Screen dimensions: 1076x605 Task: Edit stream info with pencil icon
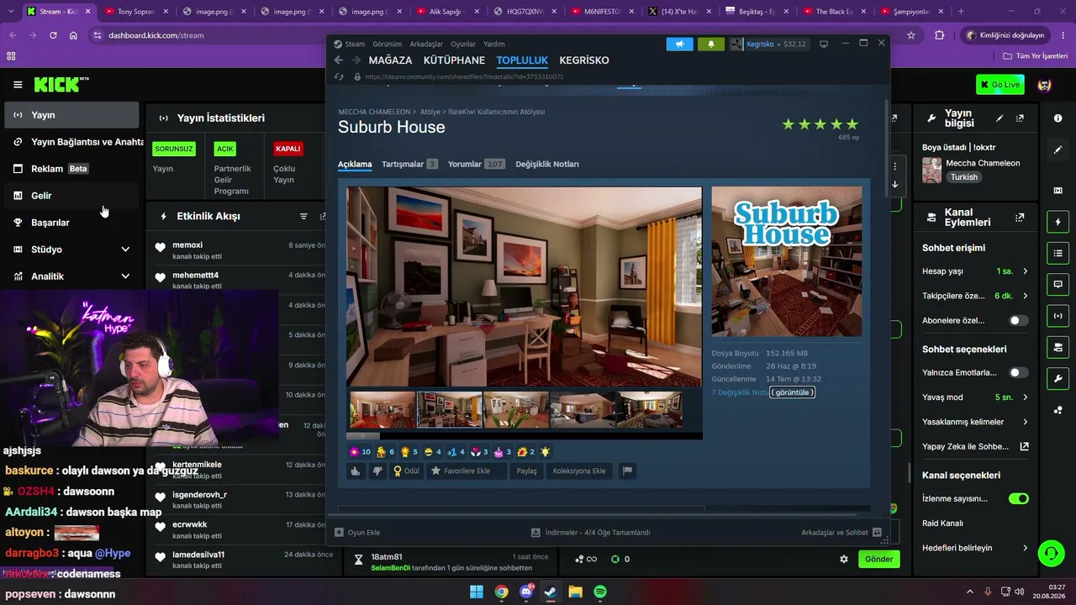point(1000,118)
